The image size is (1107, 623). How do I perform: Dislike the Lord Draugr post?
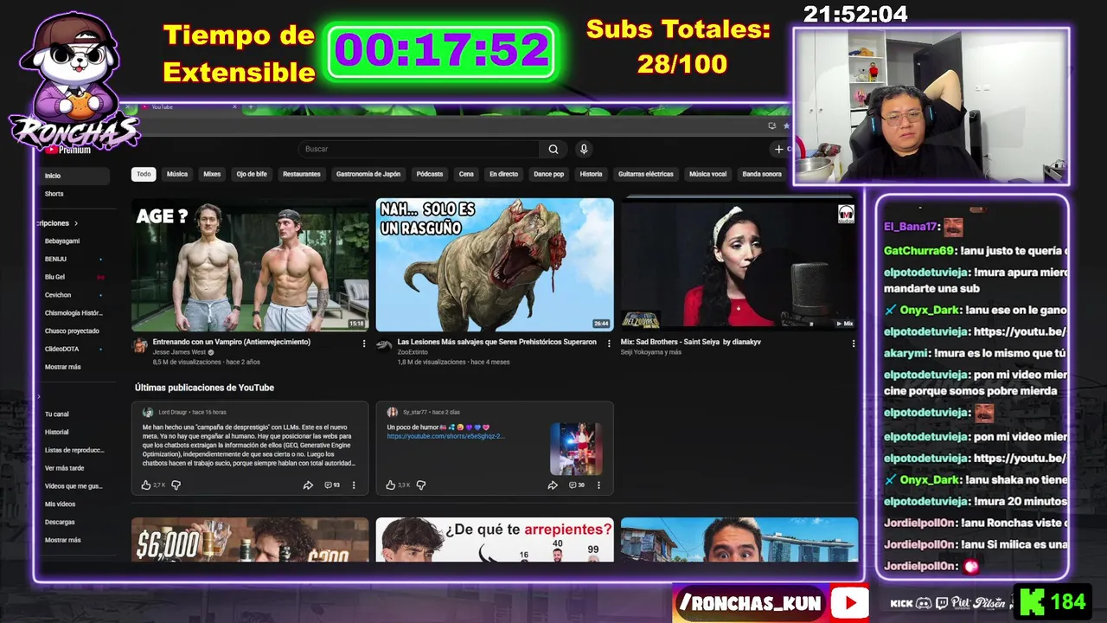click(176, 485)
